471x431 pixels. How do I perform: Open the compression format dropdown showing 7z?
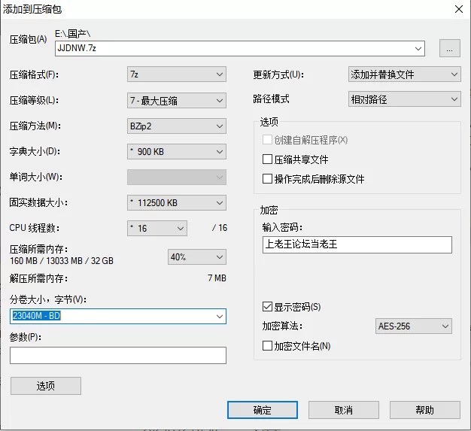(177, 74)
